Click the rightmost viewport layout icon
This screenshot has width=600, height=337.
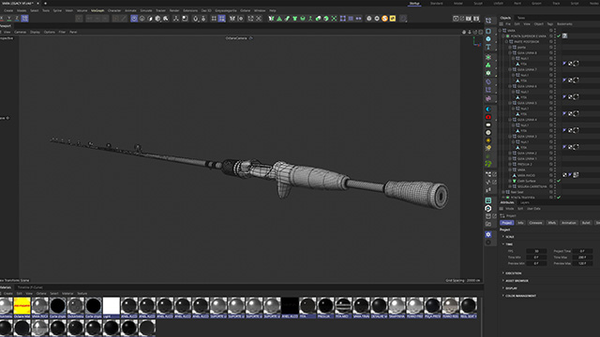click(481, 32)
